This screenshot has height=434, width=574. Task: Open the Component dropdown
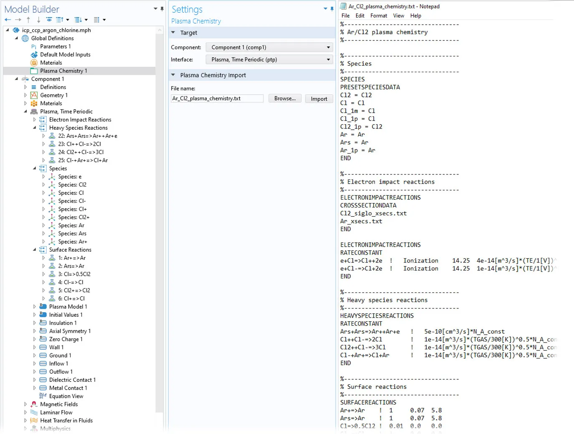pyautogui.click(x=269, y=48)
